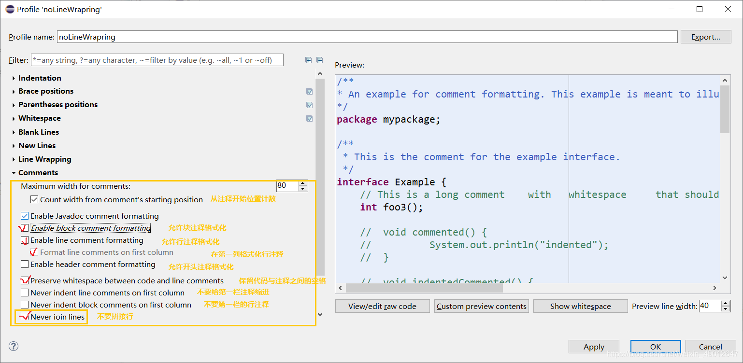This screenshot has height=363, width=743.
Task: Click the preview pane scroll-left arrow
Action: [341, 288]
